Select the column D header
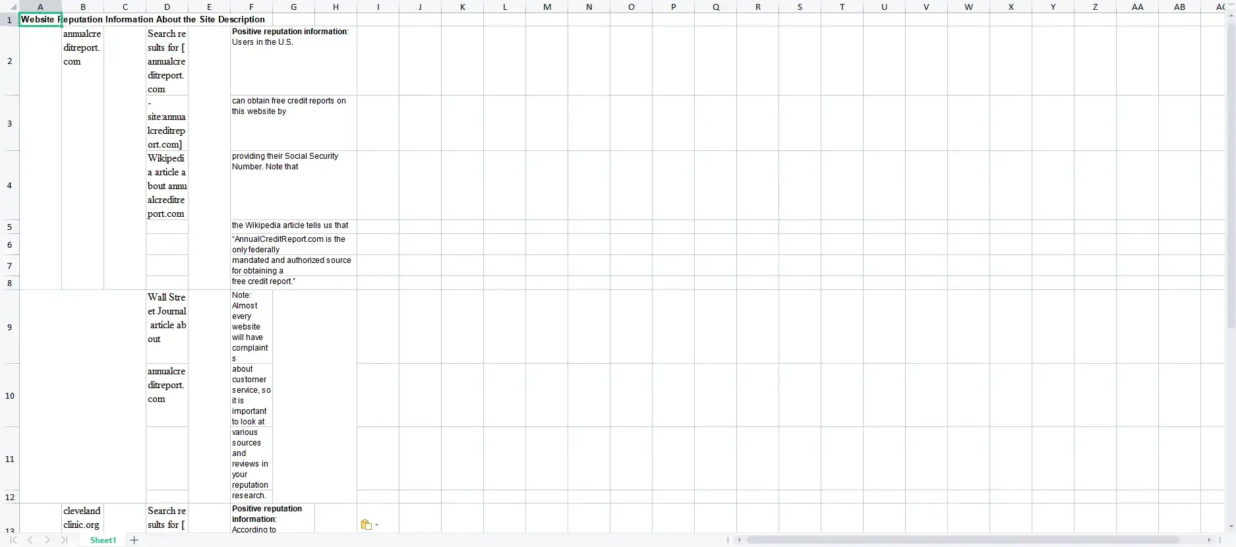 pyautogui.click(x=167, y=7)
